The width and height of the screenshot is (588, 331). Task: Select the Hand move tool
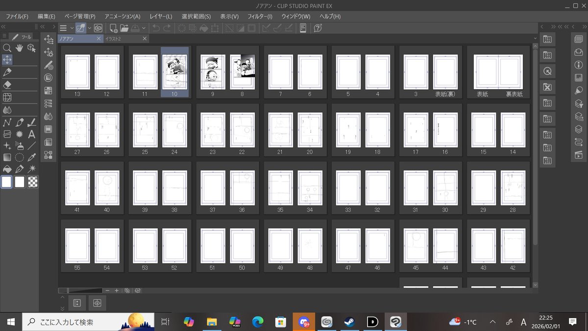(20, 48)
